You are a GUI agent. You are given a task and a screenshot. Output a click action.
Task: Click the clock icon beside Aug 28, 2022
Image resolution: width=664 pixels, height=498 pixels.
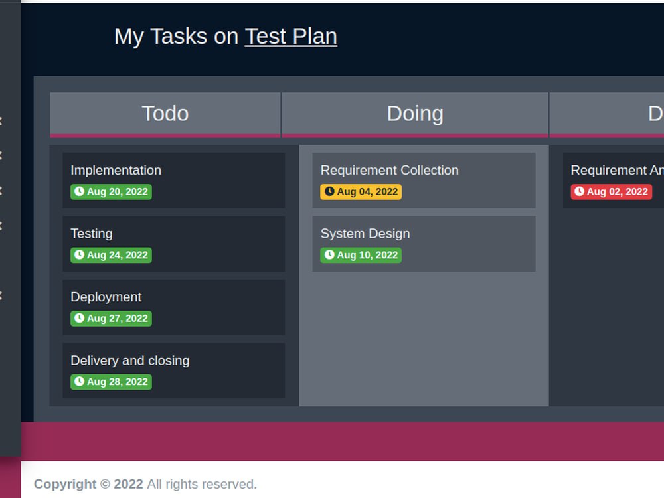click(x=79, y=382)
